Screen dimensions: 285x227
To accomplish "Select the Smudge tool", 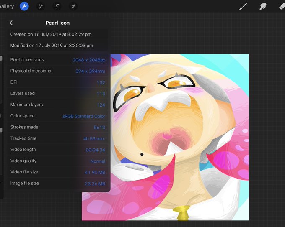I will click(x=263, y=6).
